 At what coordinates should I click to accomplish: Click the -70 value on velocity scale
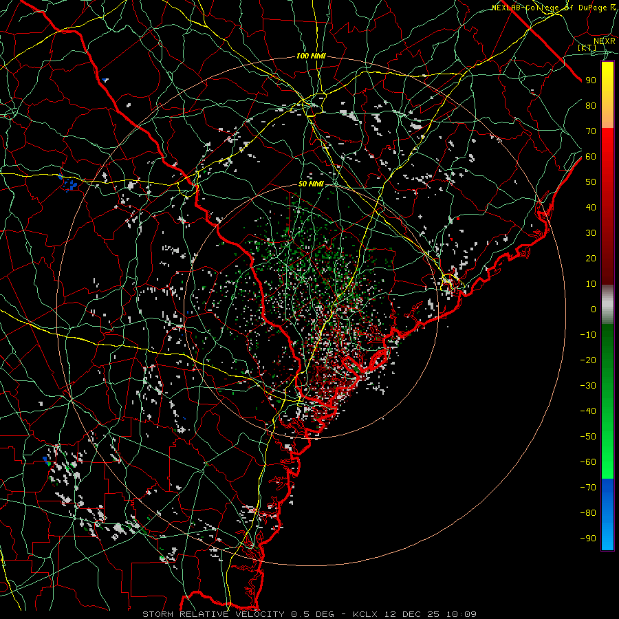click(x=588, y=487)
